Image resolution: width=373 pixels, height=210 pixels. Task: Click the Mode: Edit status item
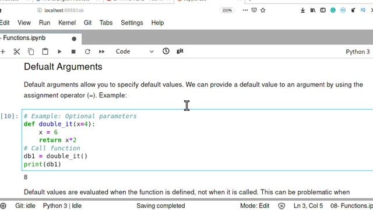(x=255, y=206)
